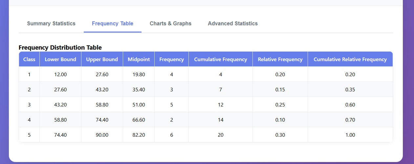Click cumulative relative frequency value 1.00
Viewport: 414px width, 164px height.
click(350, 135)
